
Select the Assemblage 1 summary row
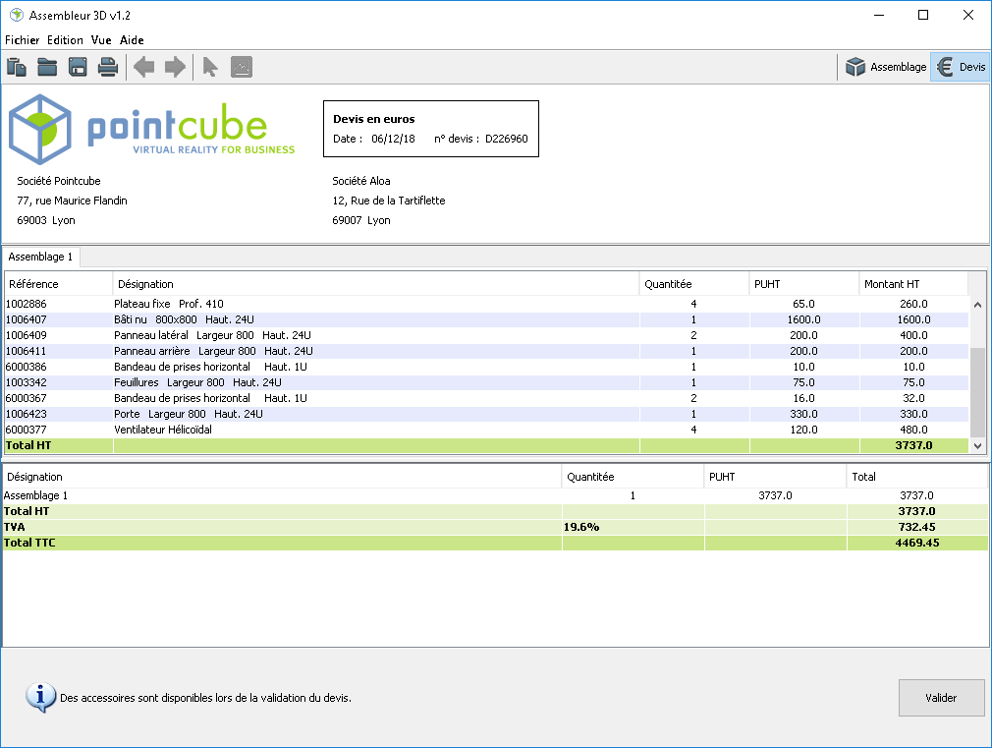pyautogui.click(x=495, y=495)
